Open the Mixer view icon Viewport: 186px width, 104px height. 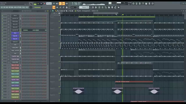tap(103, 8)
